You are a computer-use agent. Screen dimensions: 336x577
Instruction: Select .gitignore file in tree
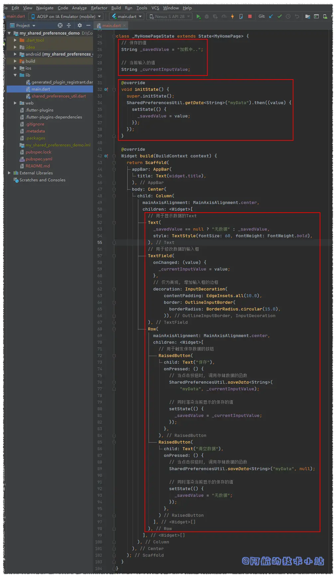click(x=35, y=124)
